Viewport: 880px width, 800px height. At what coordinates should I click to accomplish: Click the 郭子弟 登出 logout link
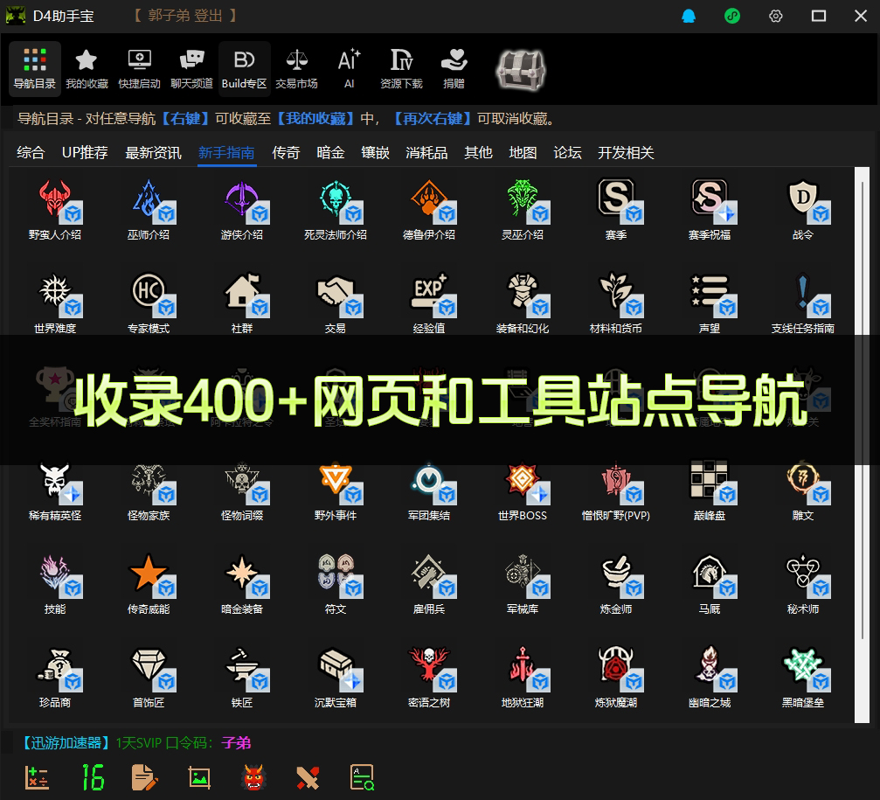pos(184,15)
